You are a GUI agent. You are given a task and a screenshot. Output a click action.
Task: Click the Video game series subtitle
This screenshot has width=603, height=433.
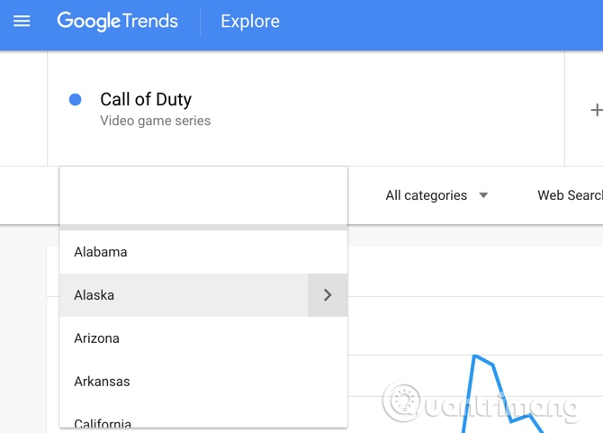(155, 121)
